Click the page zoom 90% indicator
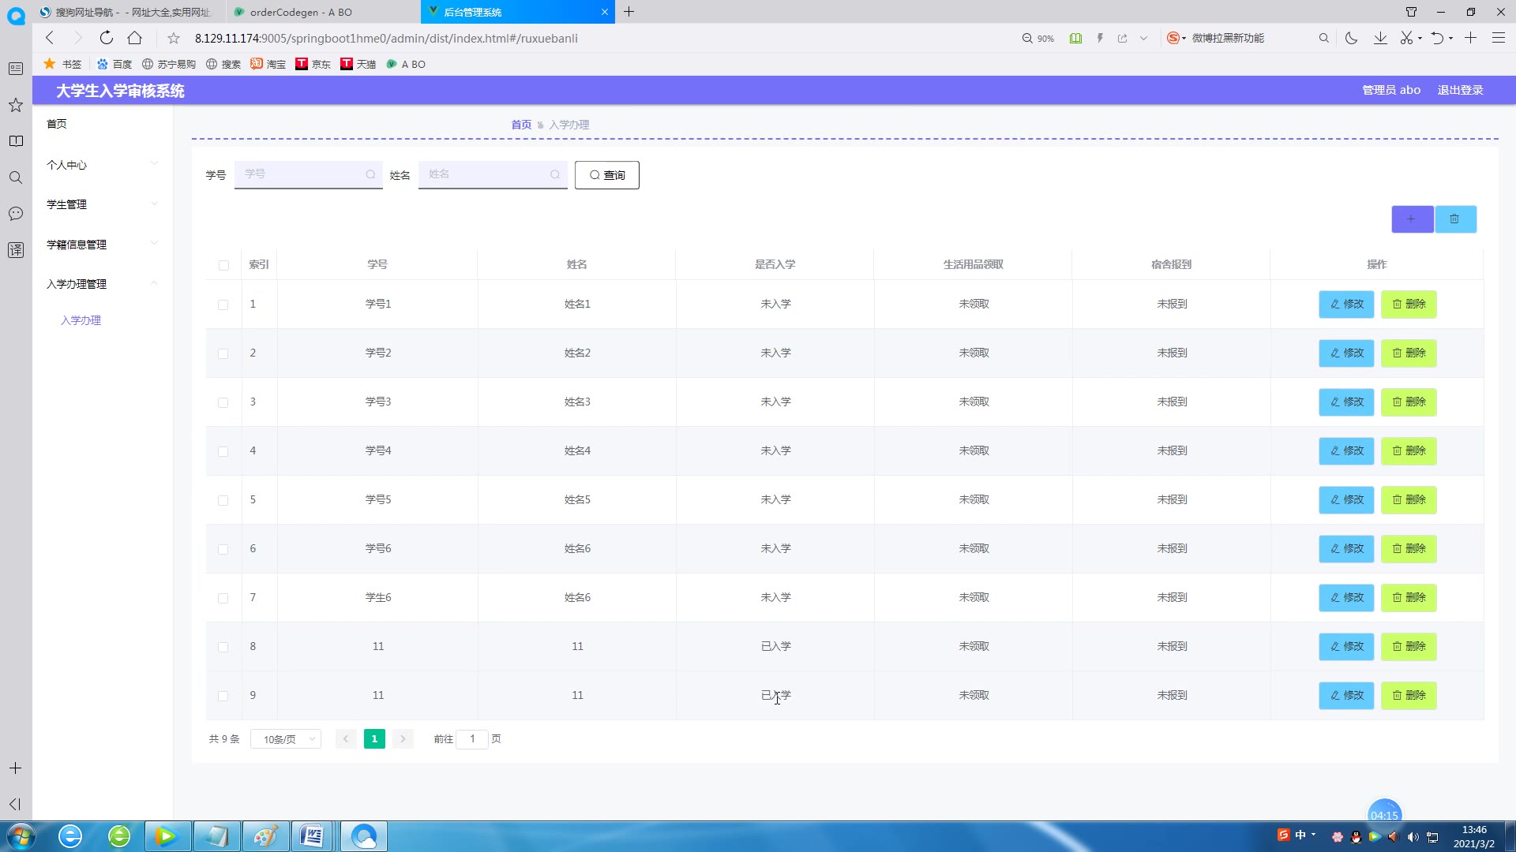Screen dimensions: 1516x852 [x=1038, y=38]
